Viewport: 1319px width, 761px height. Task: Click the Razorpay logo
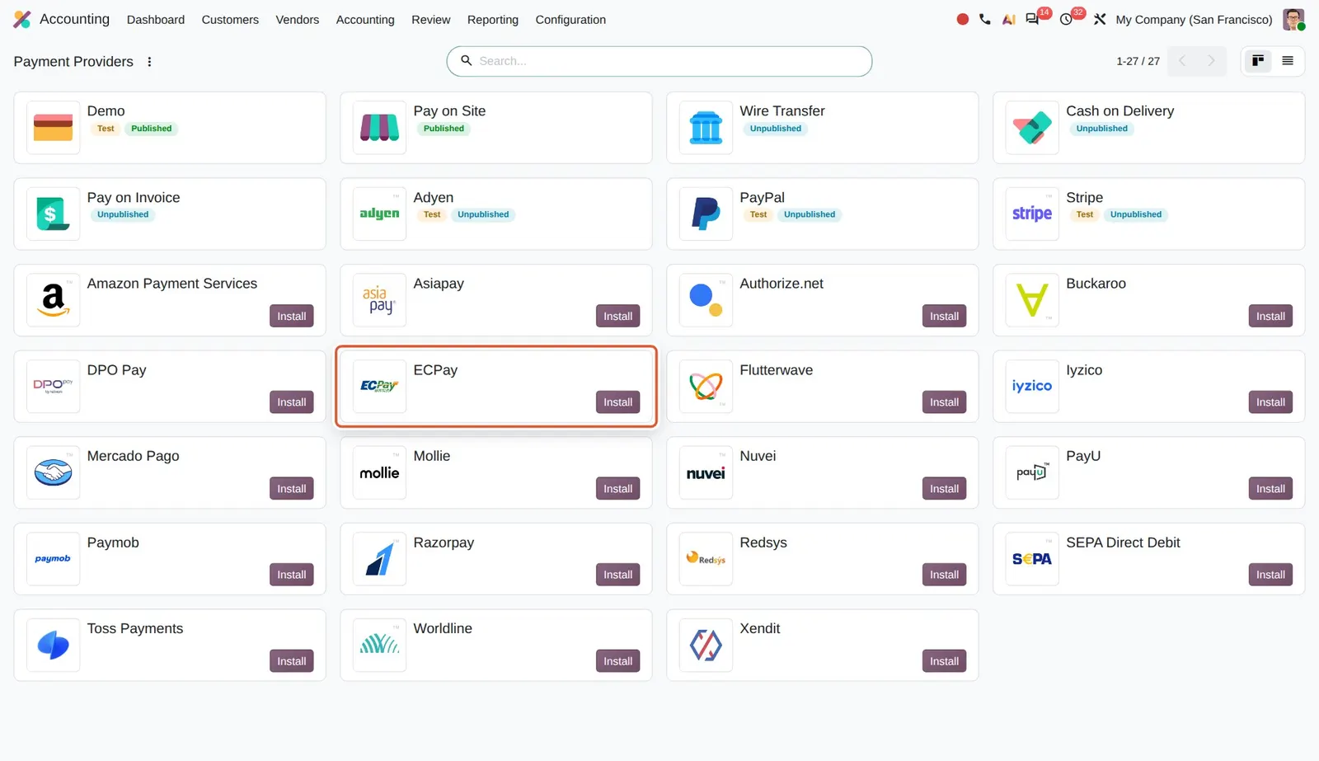click(380, 559)
